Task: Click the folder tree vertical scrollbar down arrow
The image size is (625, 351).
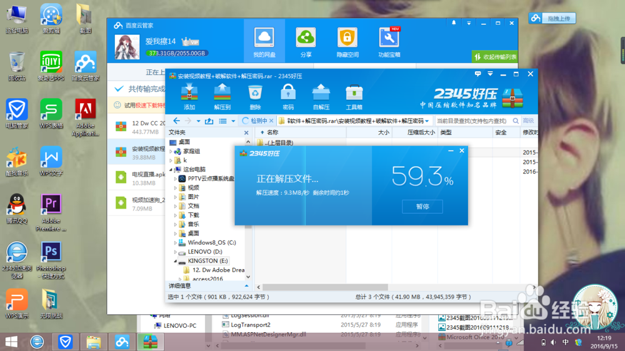Action: 248,277
